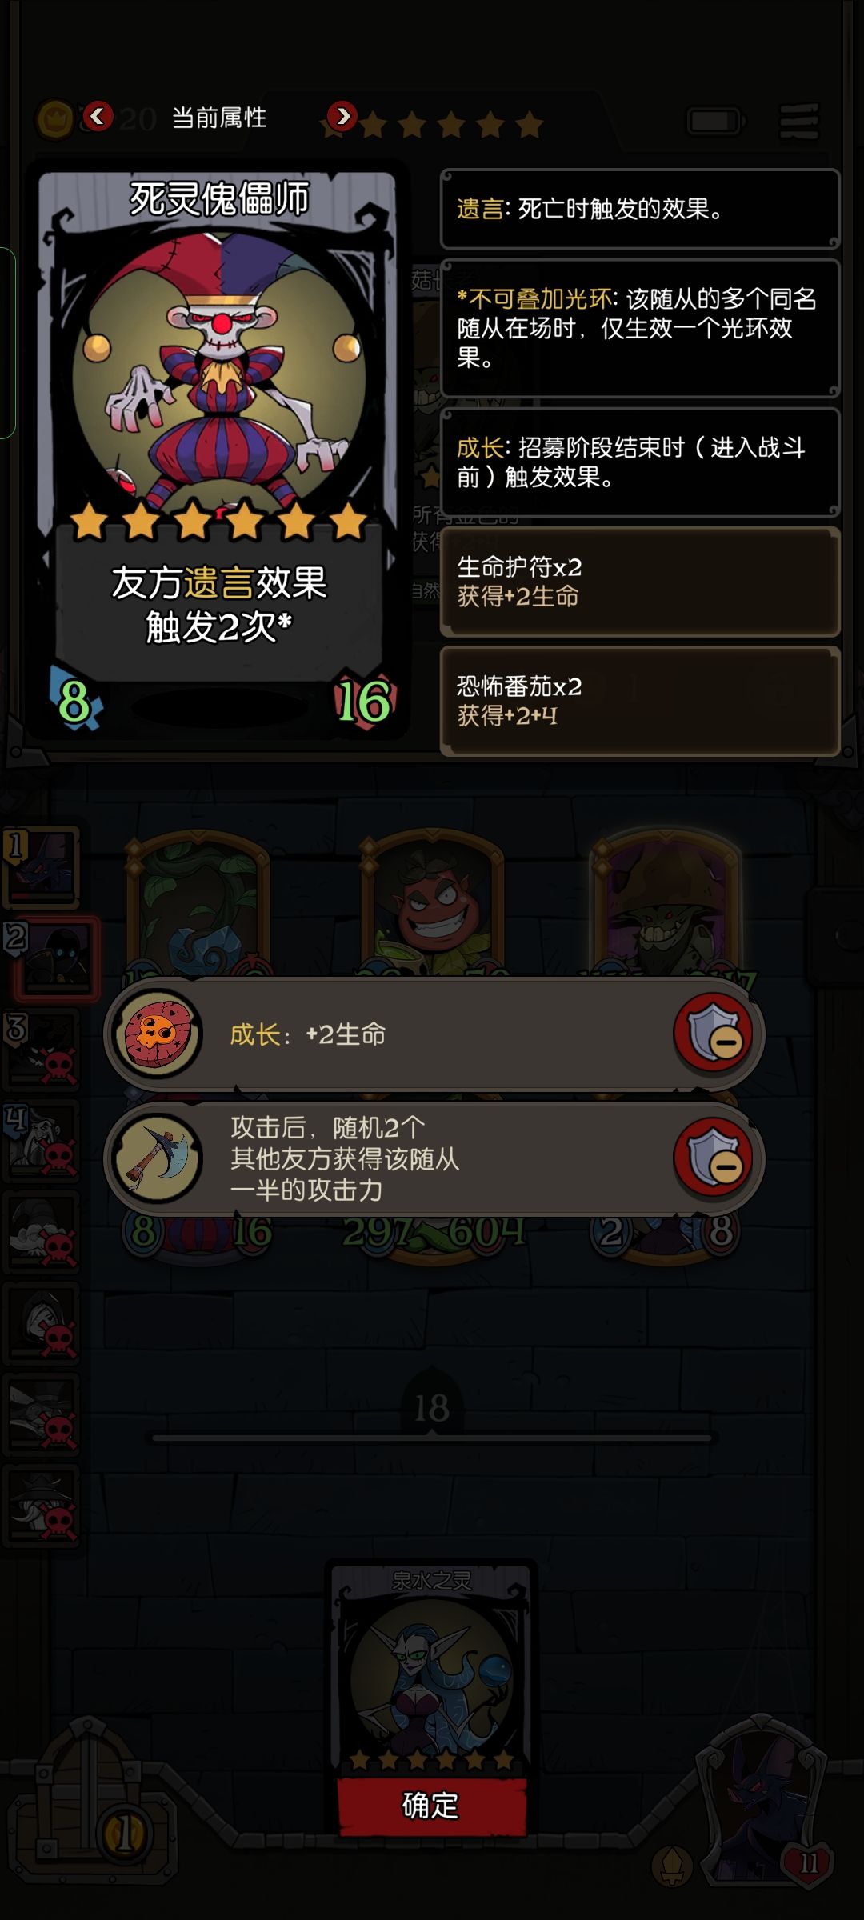Remove the 成长 +2生命 shield toggle
The width and height of the screenshot is (864, 1920).
pyautogui.click(x=713, y=1033)
